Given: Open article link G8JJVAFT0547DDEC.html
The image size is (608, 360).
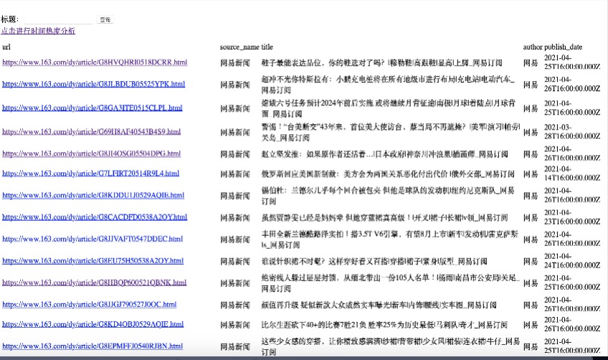Looking at the screenshot, I should (x=92, y=239).
